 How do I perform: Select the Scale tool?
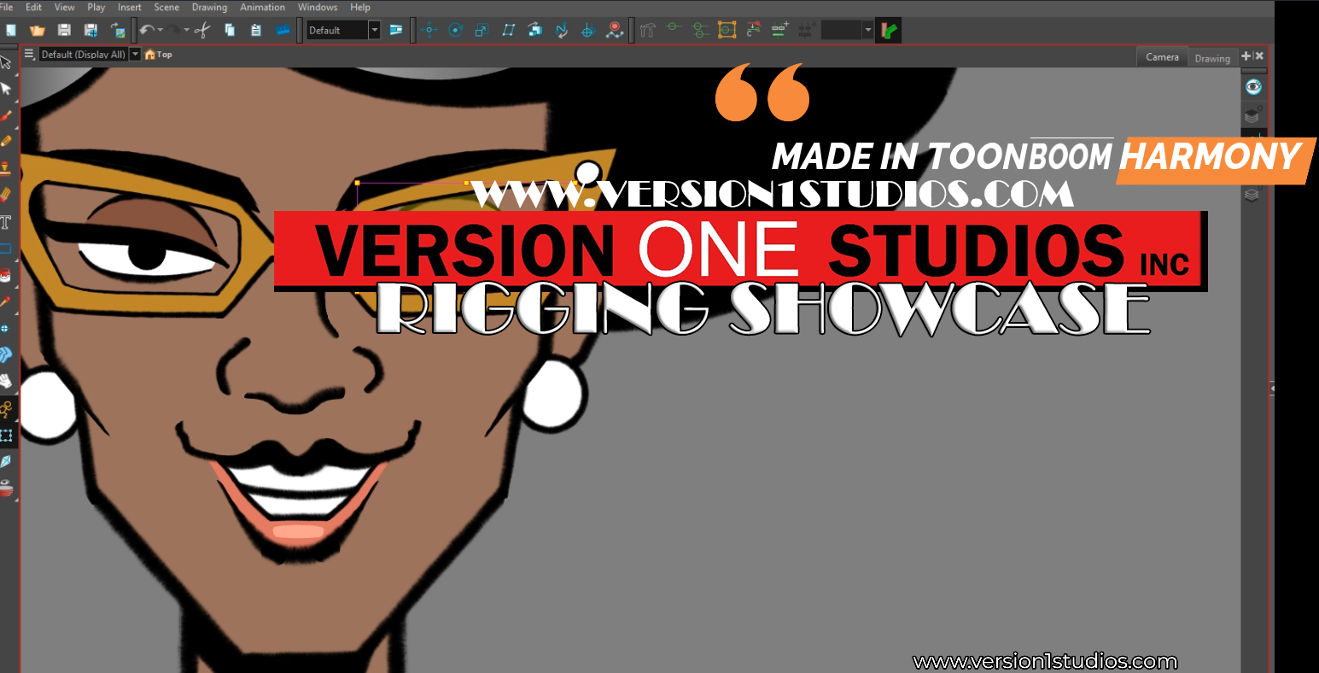[481, 30]
